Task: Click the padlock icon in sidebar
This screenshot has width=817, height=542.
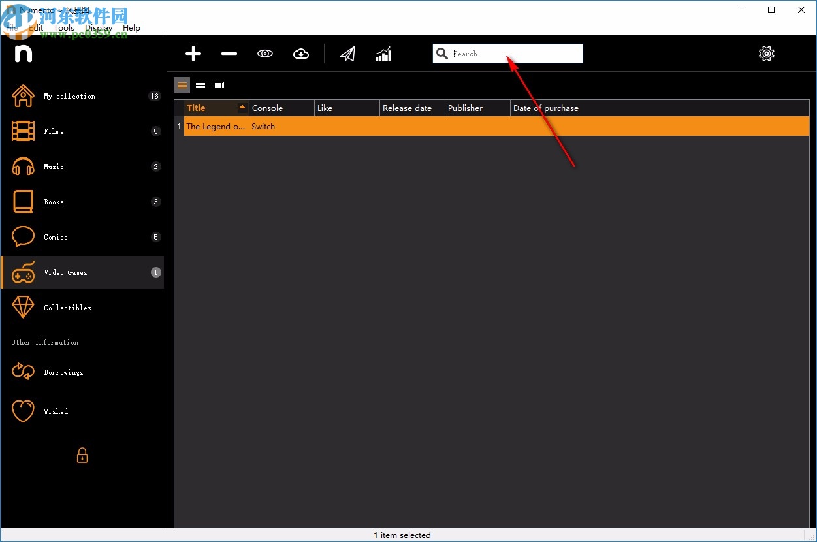Action: 82,455
